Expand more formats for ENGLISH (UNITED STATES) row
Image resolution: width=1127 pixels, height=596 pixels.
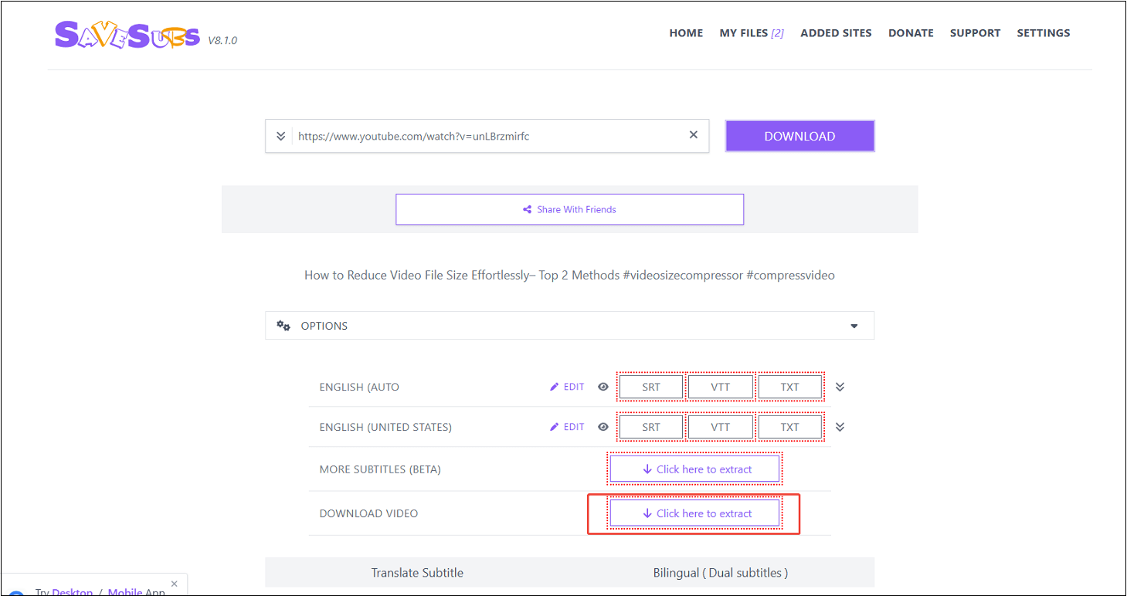pos(840,426)
